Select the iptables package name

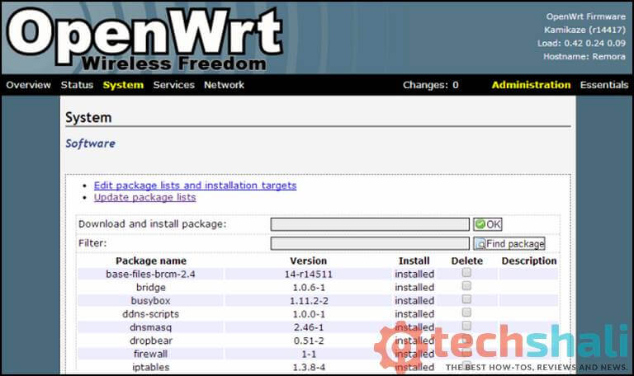pyautogui.click(x=150, y=368)
